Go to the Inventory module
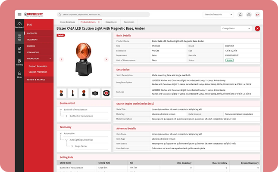This screenshot has width=278, height=172. pyautogui.click(x=19, y=62)
